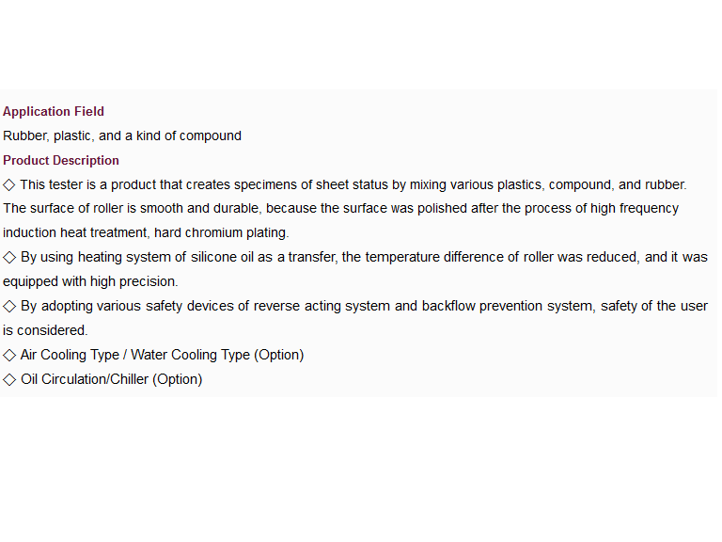Screen dimensions: 722x542
Task: Click the diamond bullet before 'By using heating'
Action: click(x=9, y=258)
